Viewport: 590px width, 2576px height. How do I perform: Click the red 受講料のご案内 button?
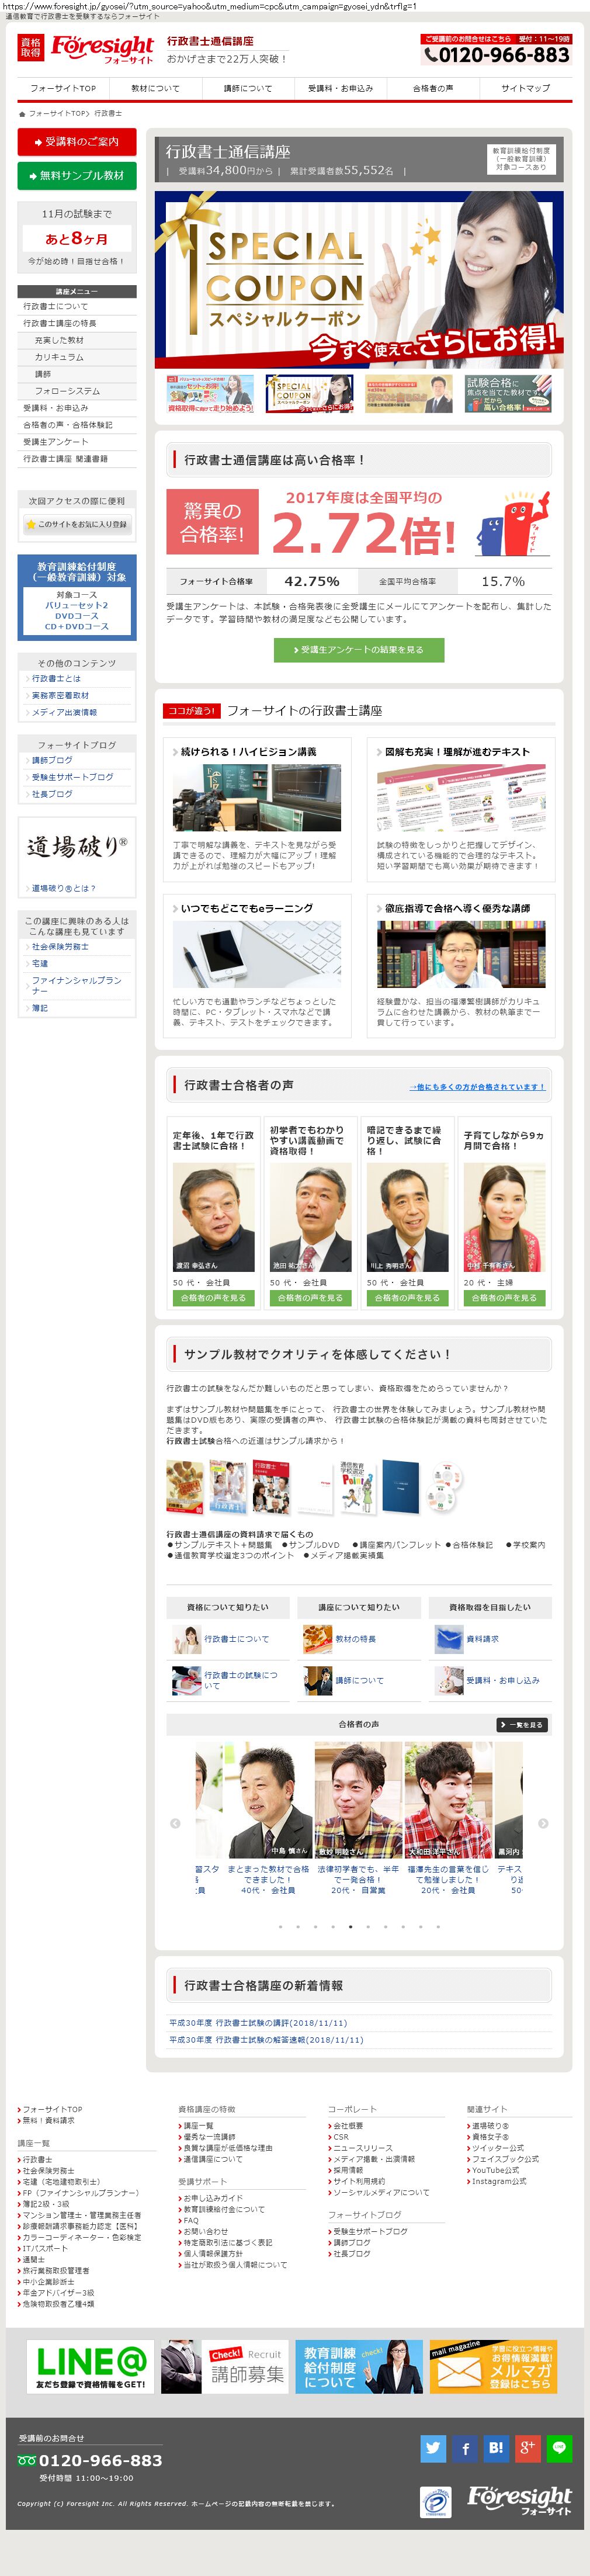point(77,142)
